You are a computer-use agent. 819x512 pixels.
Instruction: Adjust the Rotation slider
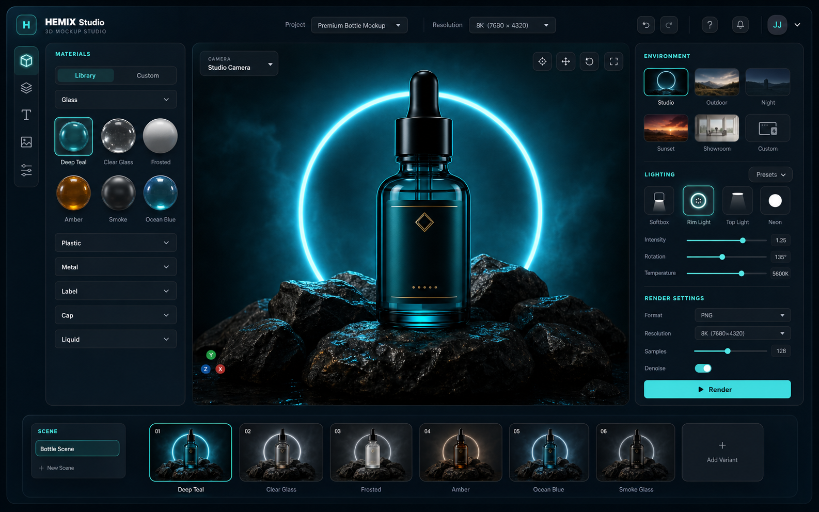tap(727, 257)
